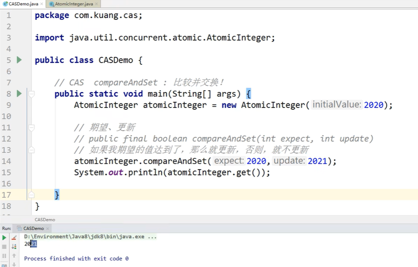Click the class closing brace on line 18

(x=37, y=206)
